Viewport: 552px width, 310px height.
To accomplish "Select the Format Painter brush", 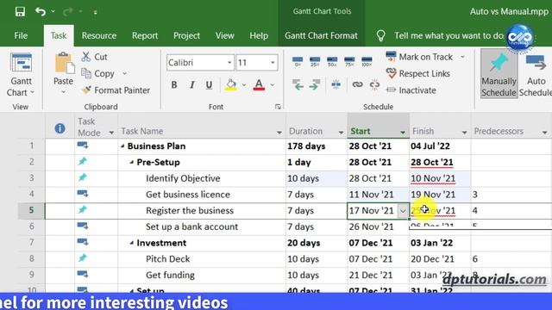I will tap(86, 90).
